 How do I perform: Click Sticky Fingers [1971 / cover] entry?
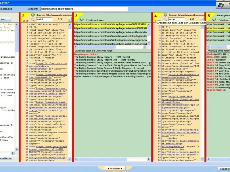[102, 57]
